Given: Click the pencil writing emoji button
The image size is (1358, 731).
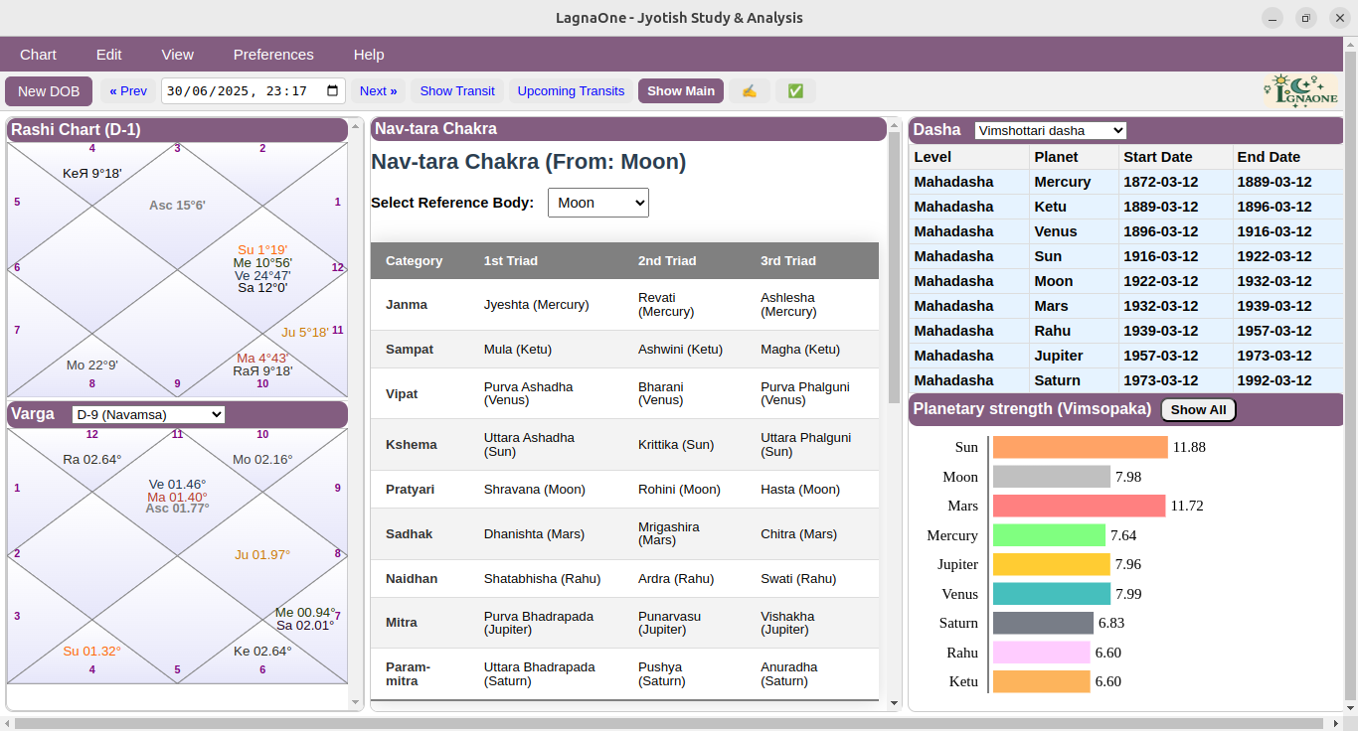Looking at the screenshot, I should click(750, 90).
